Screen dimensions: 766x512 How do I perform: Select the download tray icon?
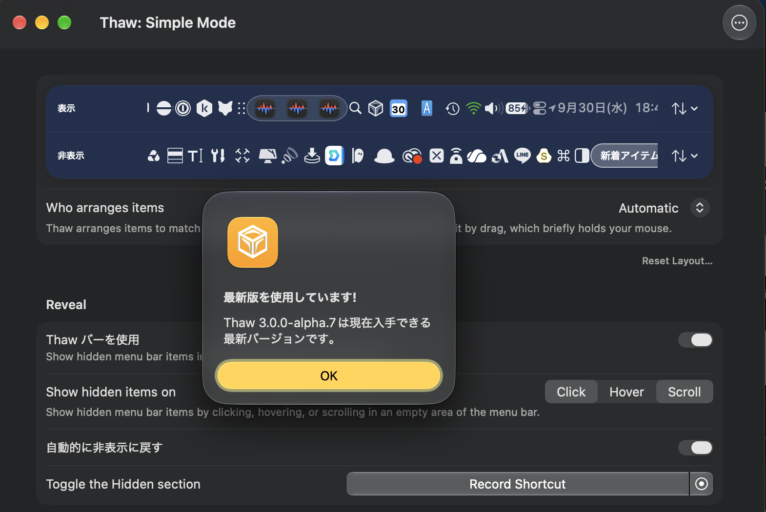[312, 156]
